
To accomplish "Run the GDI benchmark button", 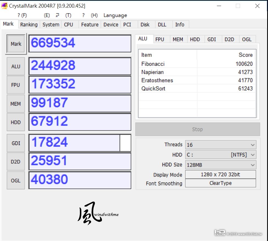I will [16, 143].
